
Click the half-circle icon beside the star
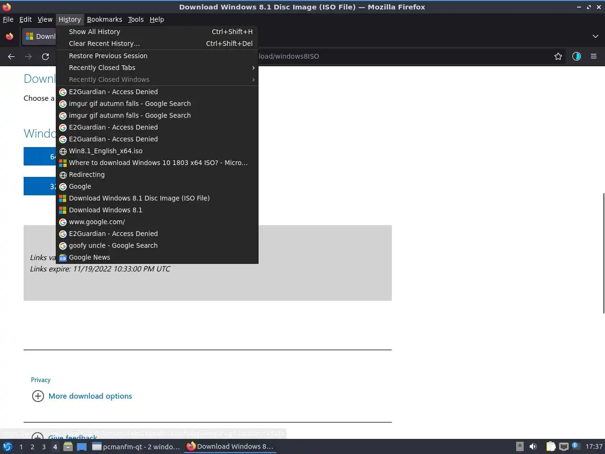577,56
